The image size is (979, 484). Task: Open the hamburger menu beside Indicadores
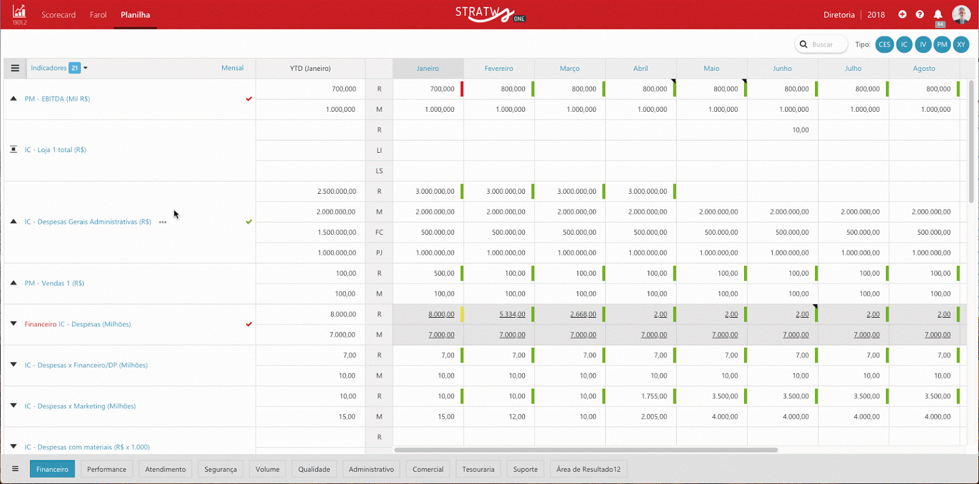tap(15, 68)
